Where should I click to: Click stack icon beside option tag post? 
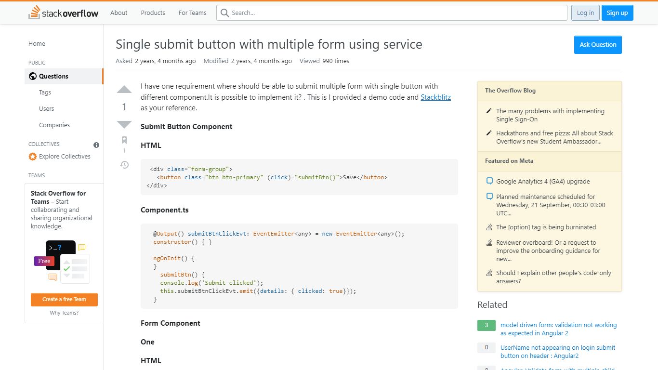[x=489, y=227]
